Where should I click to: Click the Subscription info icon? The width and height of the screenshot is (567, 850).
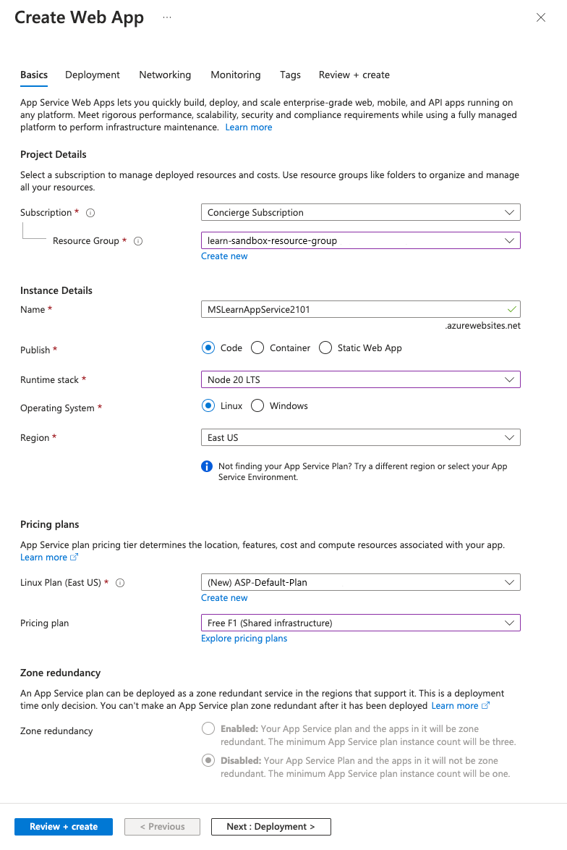point(90,213)
